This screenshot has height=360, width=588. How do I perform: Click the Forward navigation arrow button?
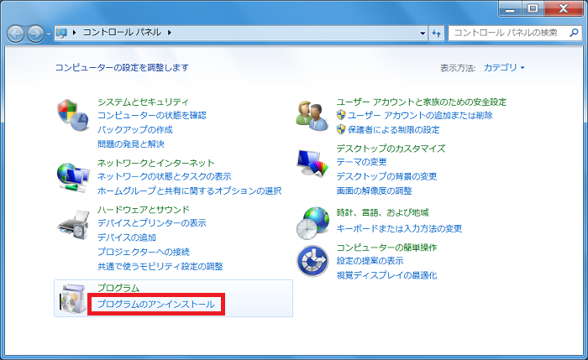(x=35, y=34)
